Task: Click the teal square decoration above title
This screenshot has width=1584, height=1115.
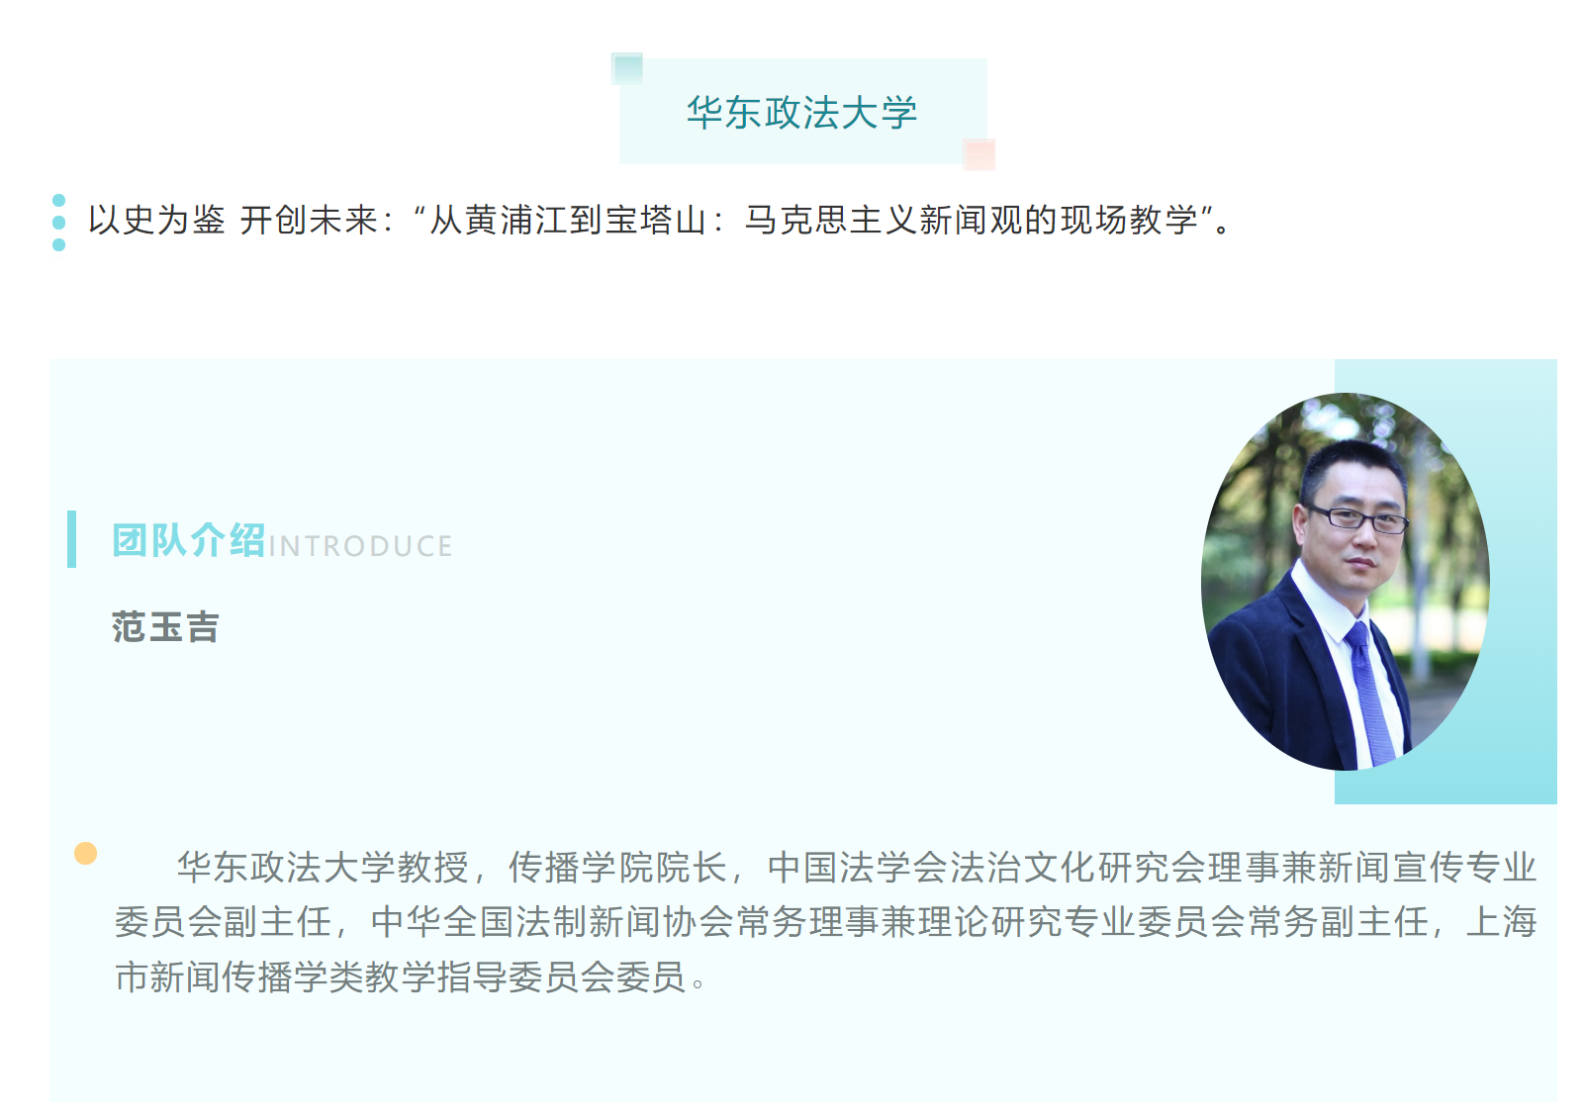Action: pyautogui.click(x=627, y=68)
